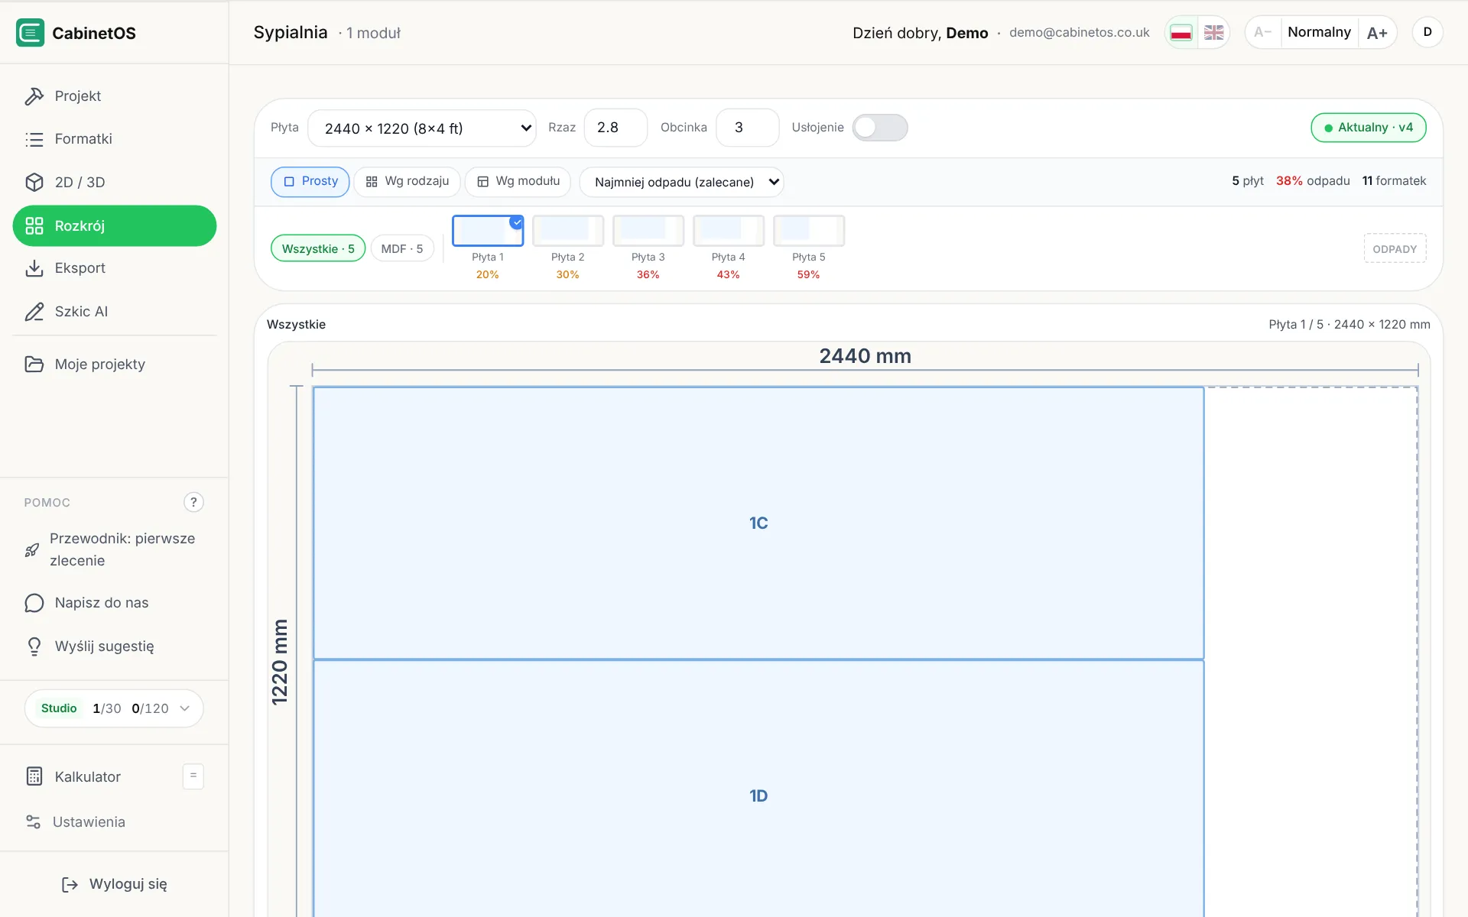1468x917 pixels.
Task: Open Moje projekty folder icon
Action: pos(34,365)
